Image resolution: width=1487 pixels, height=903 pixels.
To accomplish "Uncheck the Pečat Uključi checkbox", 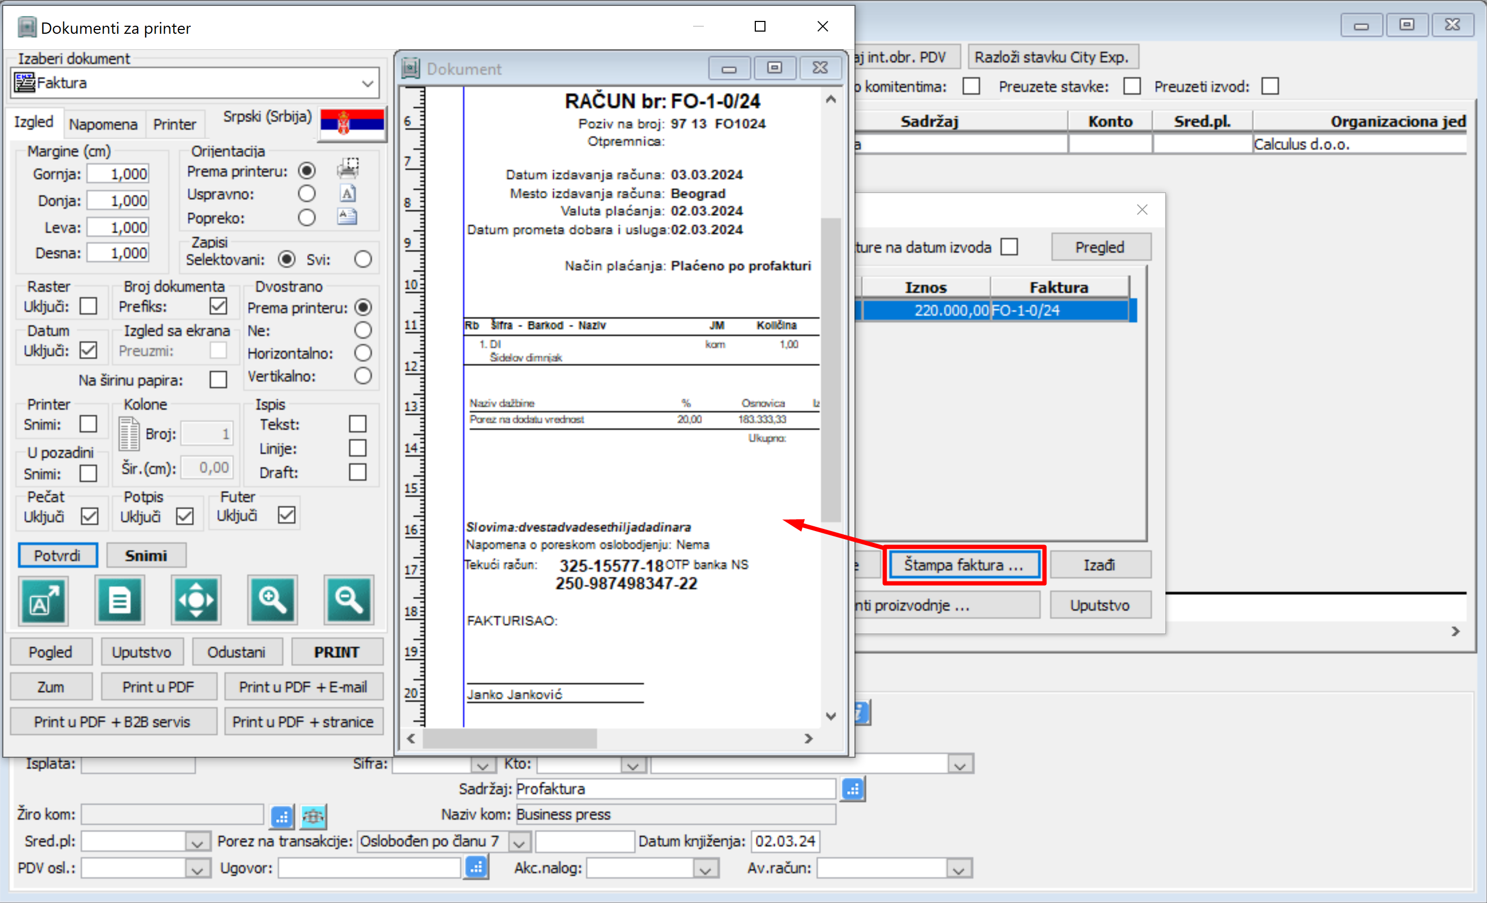I will (90, 517).
